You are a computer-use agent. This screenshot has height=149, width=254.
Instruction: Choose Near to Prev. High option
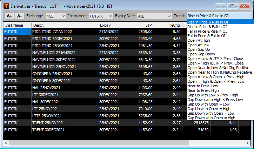point(220,90)
